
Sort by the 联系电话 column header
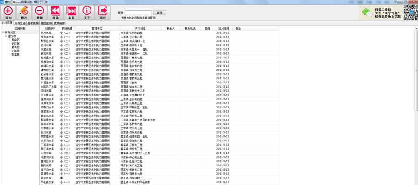point(190,28)
